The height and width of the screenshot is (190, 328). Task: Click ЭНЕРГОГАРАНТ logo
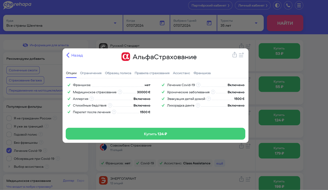click(x=103, y=180)
